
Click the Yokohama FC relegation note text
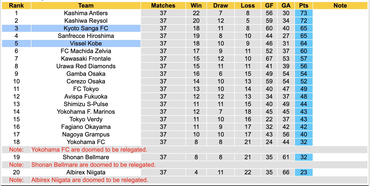89,150
